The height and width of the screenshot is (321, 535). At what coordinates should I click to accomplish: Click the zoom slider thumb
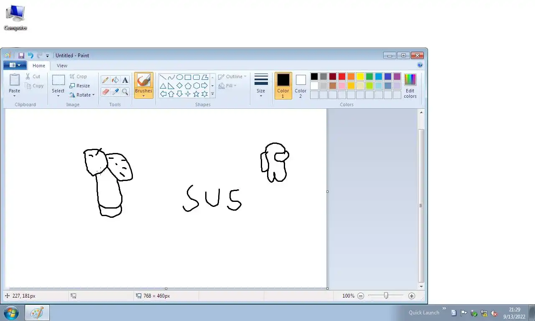[386, 296]
